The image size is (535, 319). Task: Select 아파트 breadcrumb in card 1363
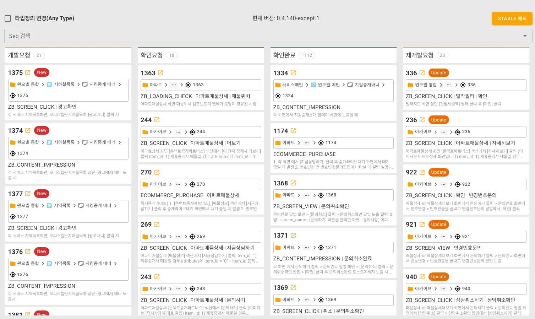coord(156,85)
